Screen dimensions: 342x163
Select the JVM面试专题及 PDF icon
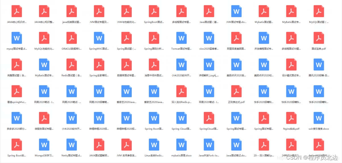(99, 11)
